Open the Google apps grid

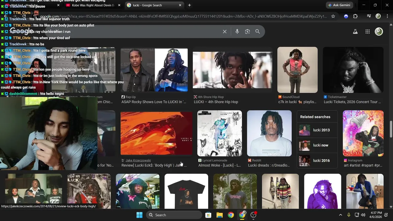(368, 32)
